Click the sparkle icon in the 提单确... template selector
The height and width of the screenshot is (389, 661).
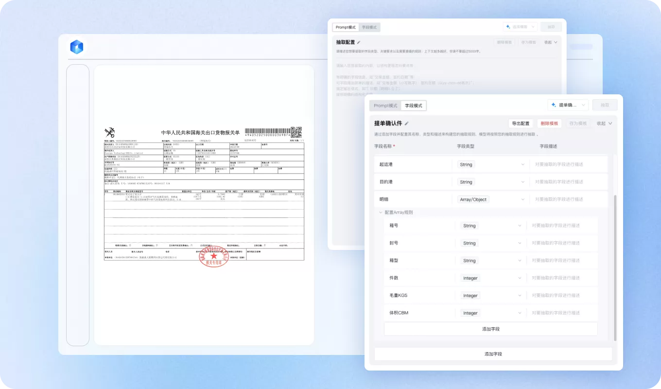pyautogui.click(x=554, y=105)
